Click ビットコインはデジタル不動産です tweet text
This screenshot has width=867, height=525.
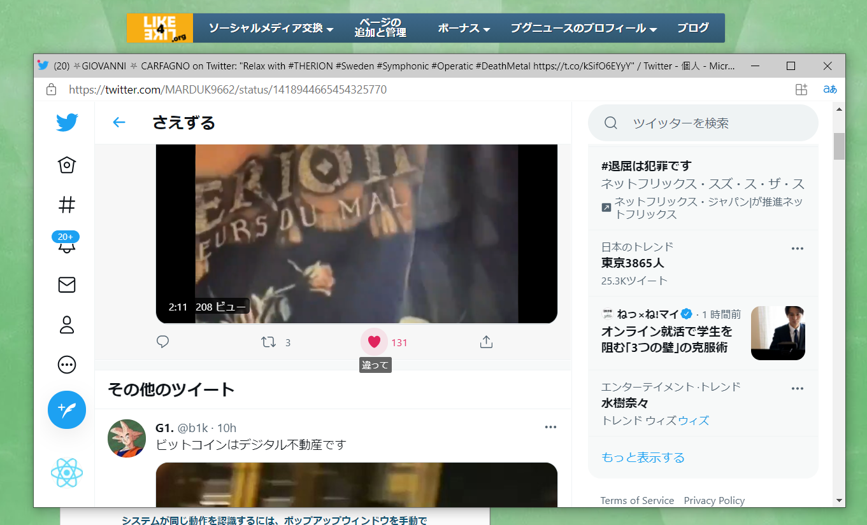pyautogui.click(x=251, y=444)
